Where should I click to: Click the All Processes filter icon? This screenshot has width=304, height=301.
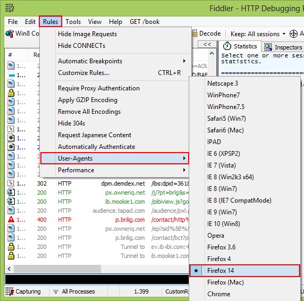pyautogui.click(x=56, y=291)
